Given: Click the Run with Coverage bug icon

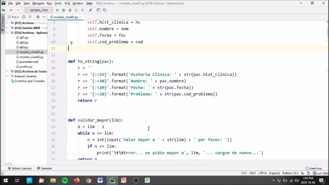Looking at the screenshot, I should 70,10.
